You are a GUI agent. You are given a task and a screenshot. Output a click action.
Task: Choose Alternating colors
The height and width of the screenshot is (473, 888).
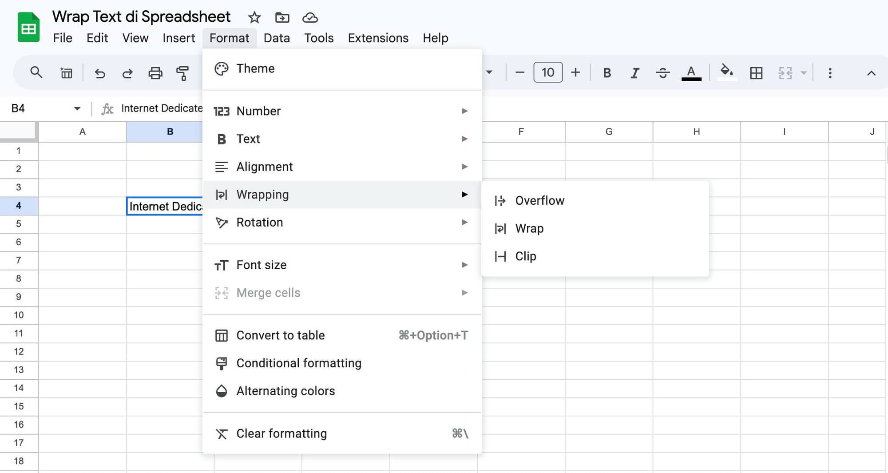pos(342,391)
